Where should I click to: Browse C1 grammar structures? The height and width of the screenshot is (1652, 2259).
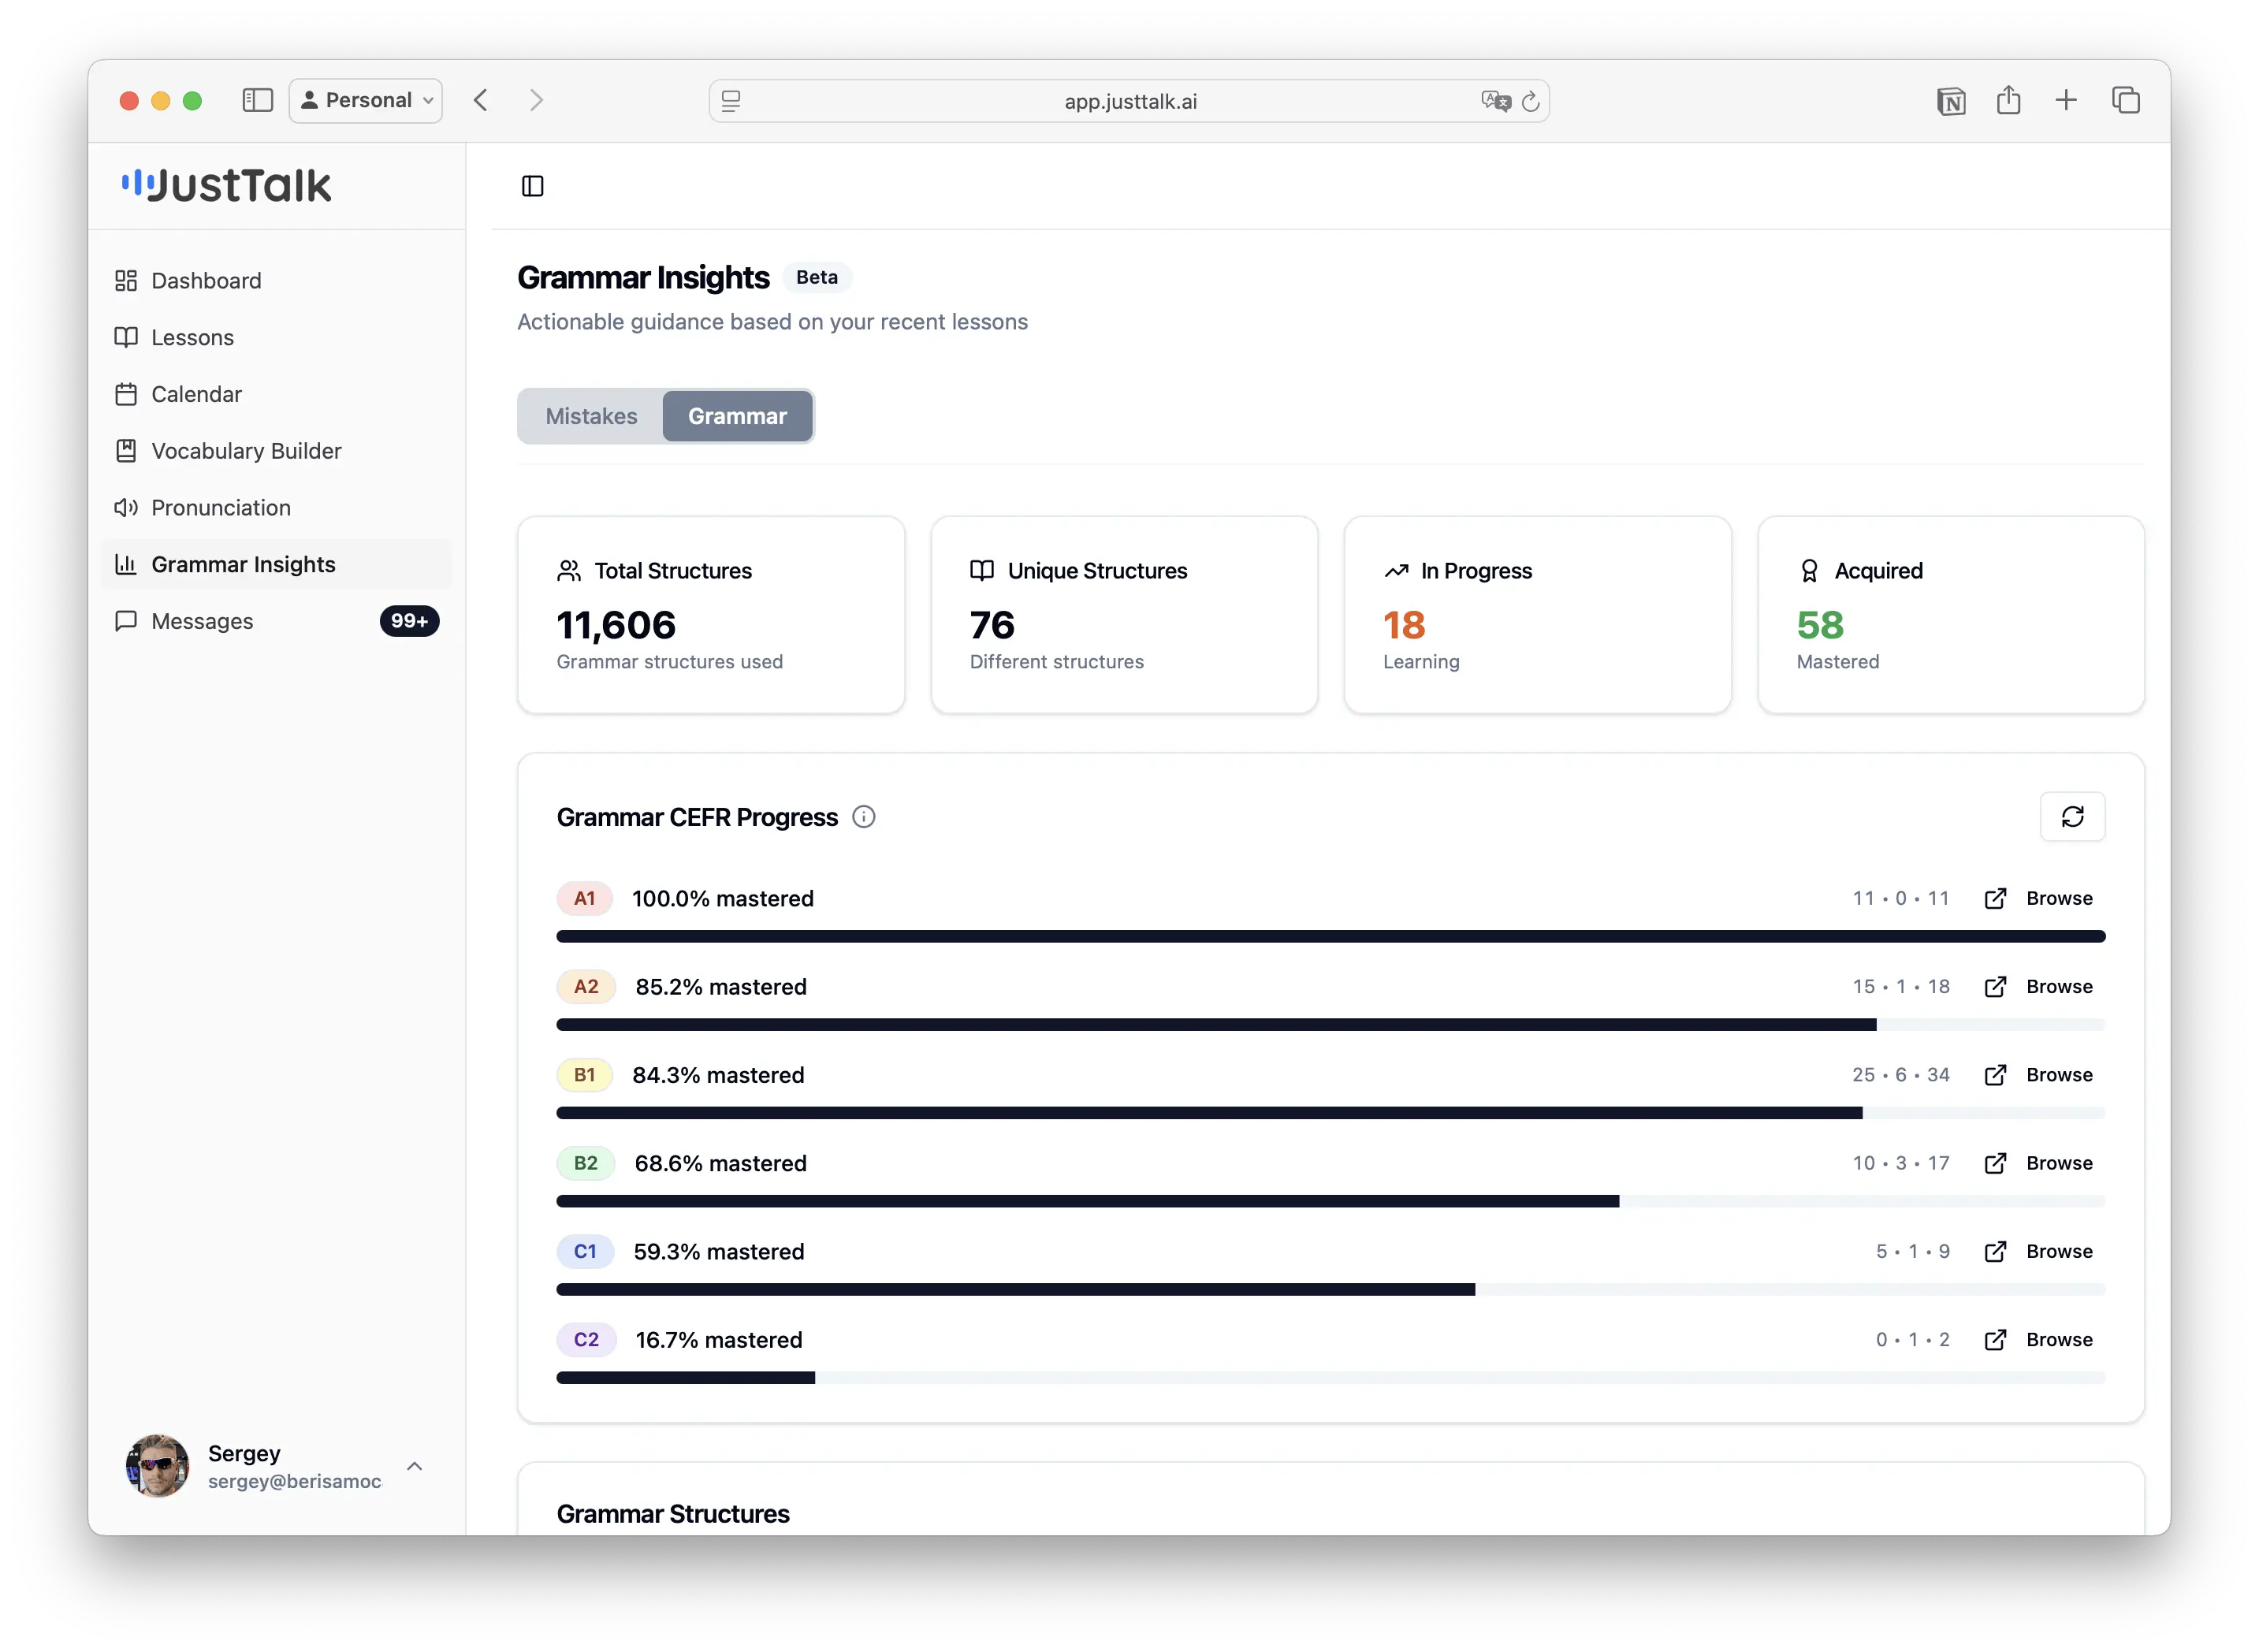point(2038,1252)
